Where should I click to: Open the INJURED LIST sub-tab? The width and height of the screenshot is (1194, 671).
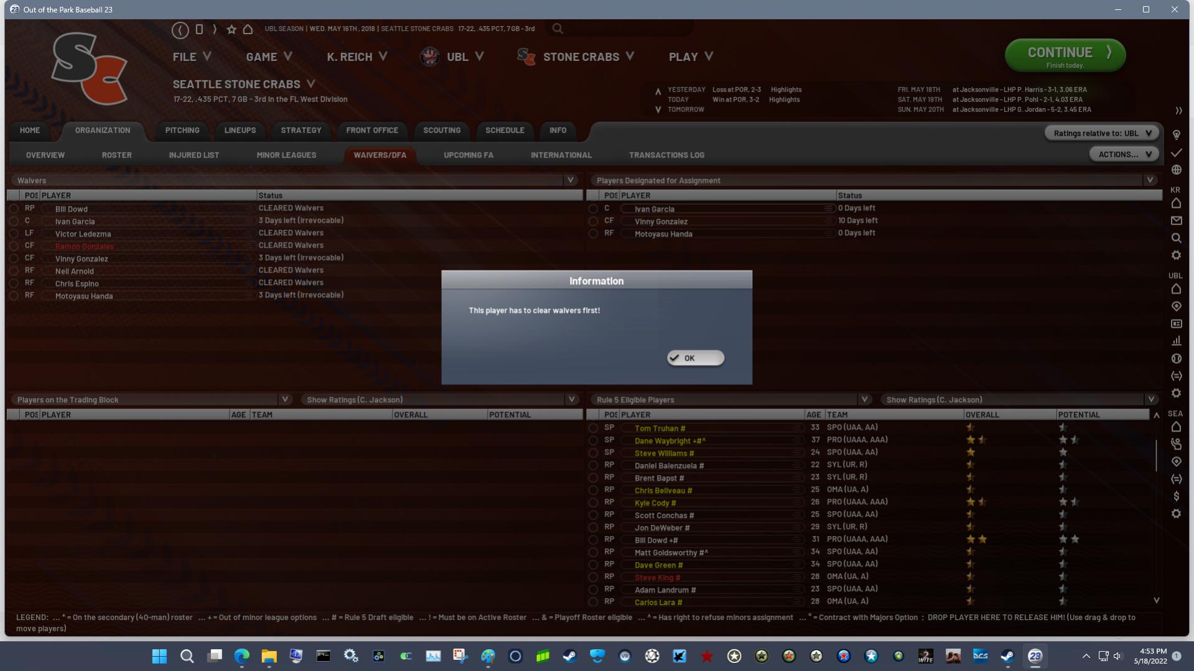point(194,155)
